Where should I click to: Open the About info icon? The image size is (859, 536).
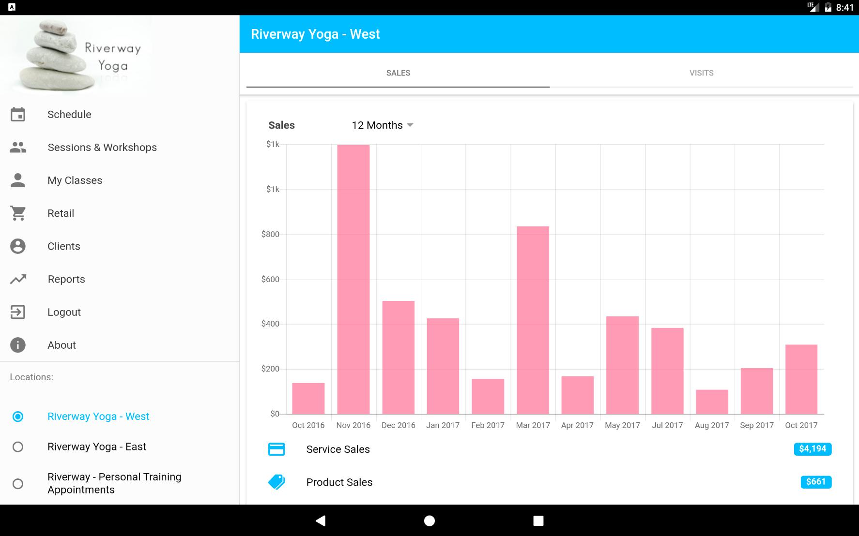pyautogui.click(x=18, y=345)
